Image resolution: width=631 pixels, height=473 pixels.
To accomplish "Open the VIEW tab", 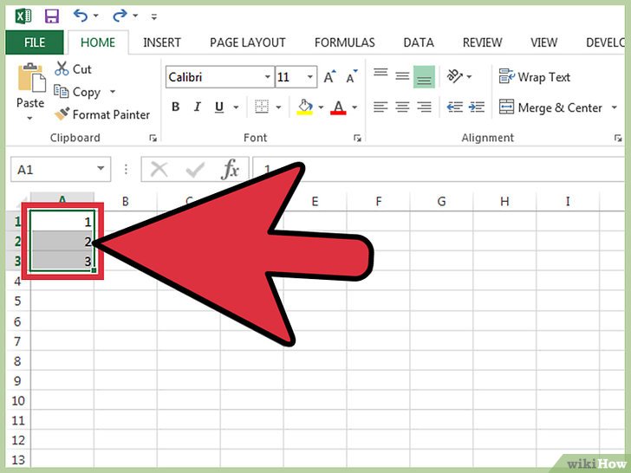I will point(543,42).
